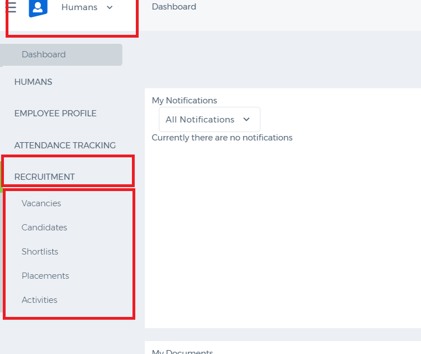The height and width of the screenshot is (354, 421).
Task: Open Activities under Recruitment
Action: pos(39,300)
